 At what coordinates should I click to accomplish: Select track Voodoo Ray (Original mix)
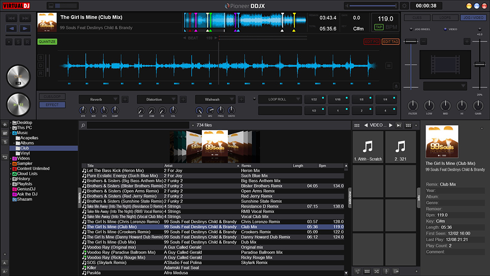coord(213,247)
